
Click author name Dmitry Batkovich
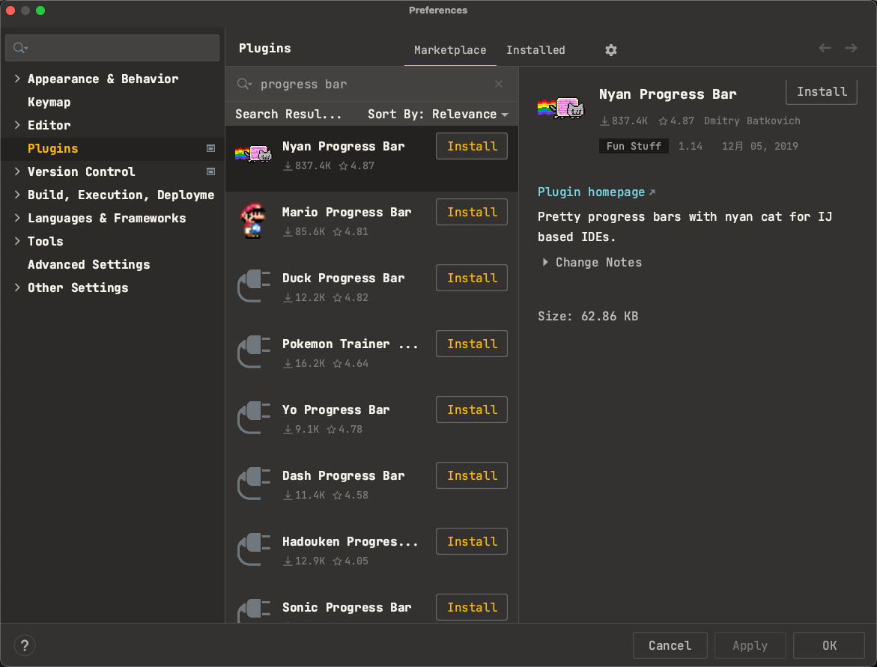(x=752, y=121)
